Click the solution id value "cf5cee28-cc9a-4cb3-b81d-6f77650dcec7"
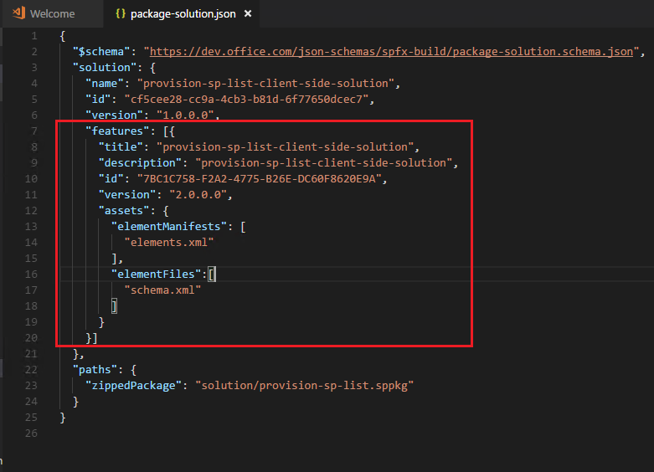 pyautogui.click(x=246, y=100)
